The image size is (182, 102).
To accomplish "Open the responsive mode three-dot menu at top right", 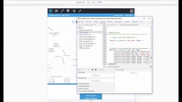I will point(176,2).
